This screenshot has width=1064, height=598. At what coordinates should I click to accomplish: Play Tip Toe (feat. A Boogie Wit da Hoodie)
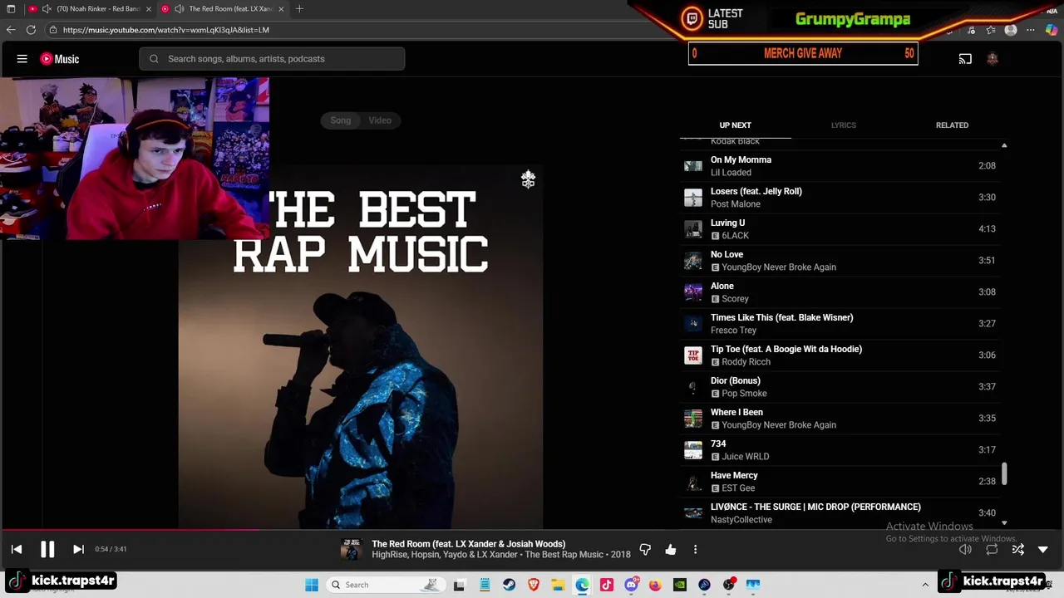pyautogui.click(x=840, y=355)
